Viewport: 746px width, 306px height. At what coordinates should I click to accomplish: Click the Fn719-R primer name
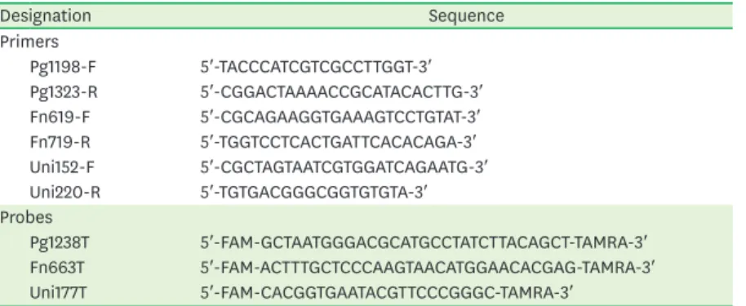click(x=60, y=142)
